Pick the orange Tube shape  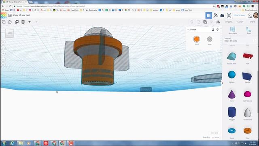tap(247, 131)
